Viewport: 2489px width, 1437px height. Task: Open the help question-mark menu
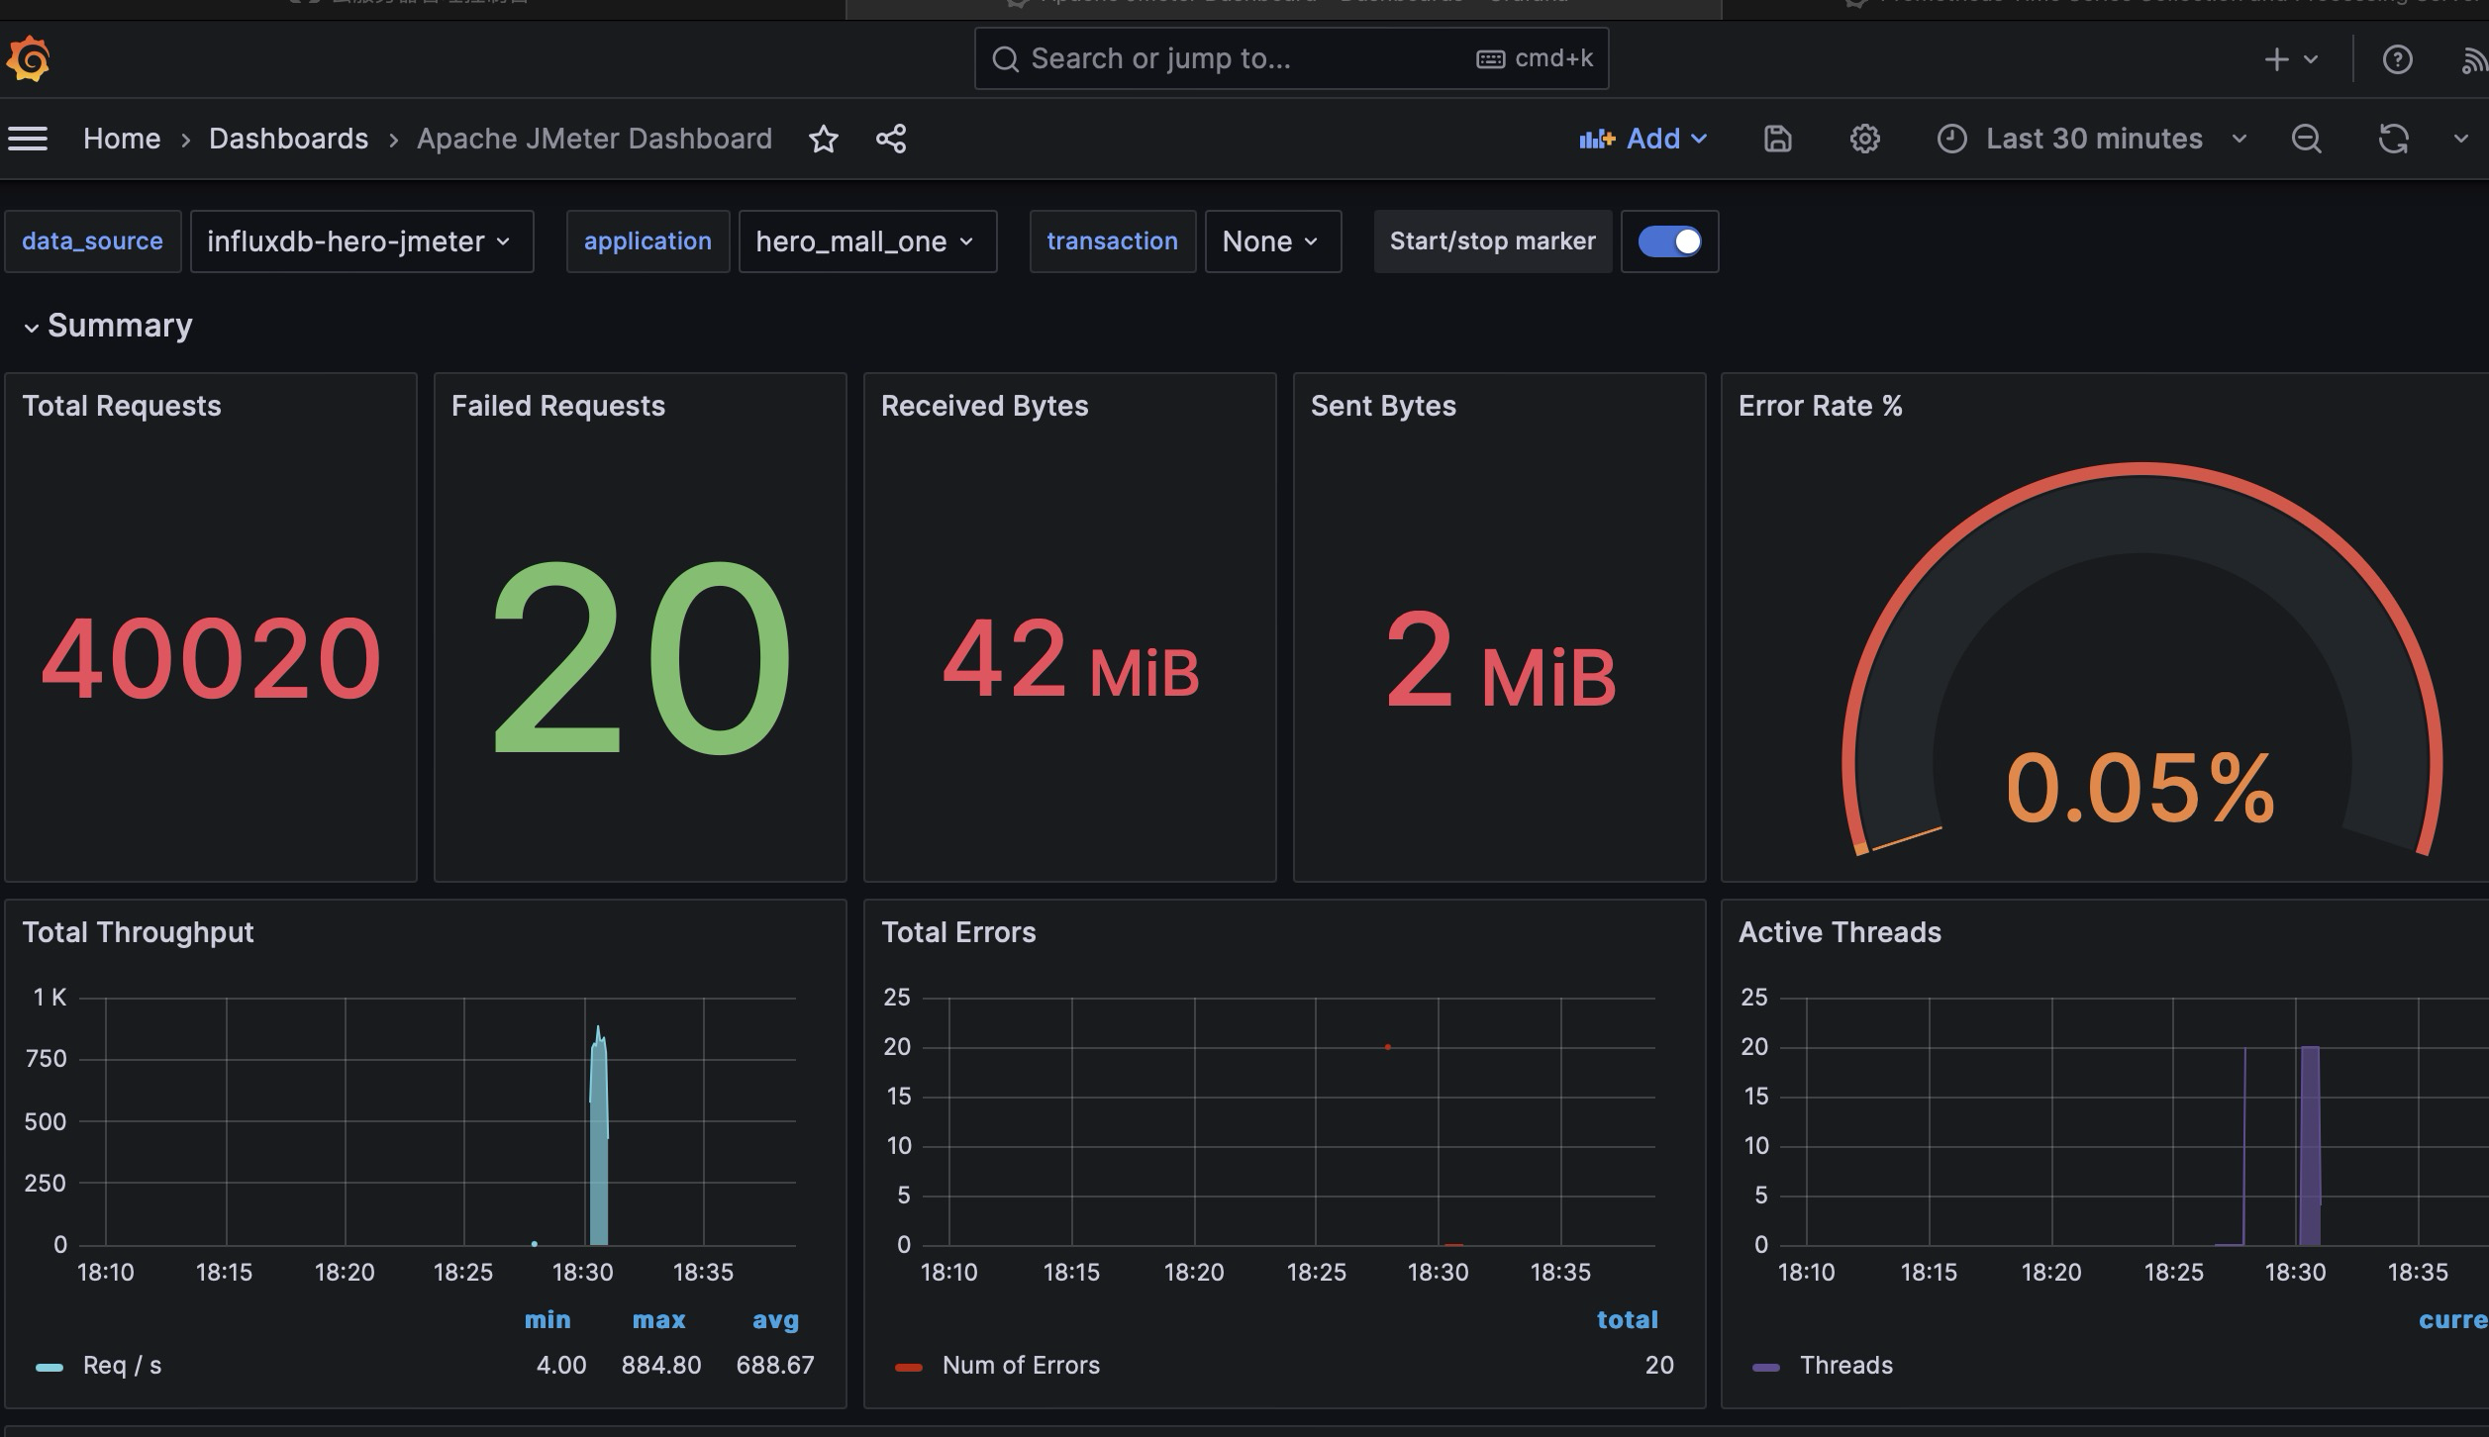[x=2397, y=59]
